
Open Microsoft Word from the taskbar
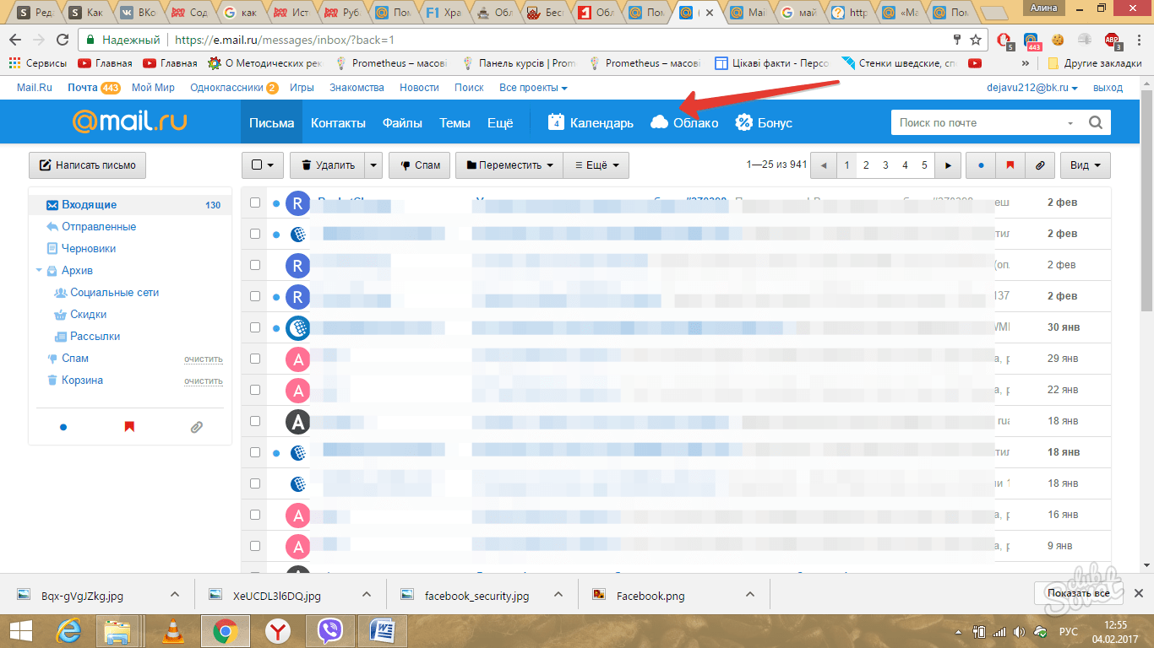pos(383,630)
